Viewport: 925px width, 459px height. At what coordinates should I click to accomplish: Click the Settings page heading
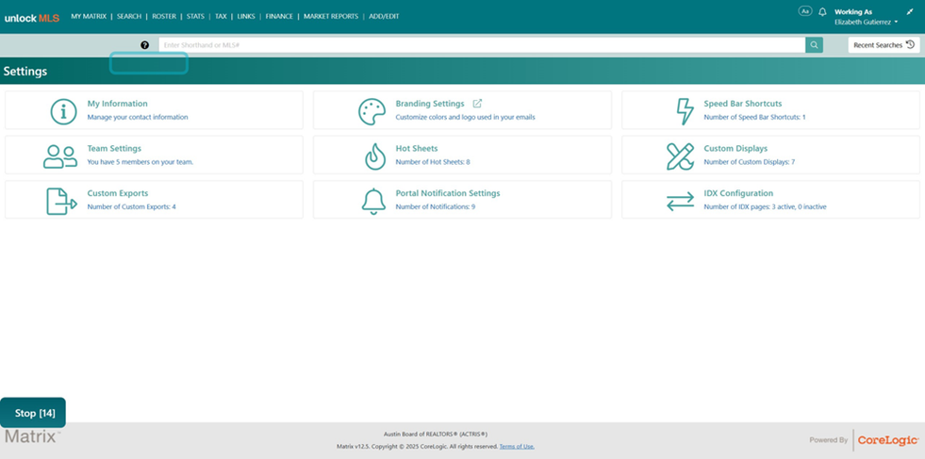(x=25, y=72)
